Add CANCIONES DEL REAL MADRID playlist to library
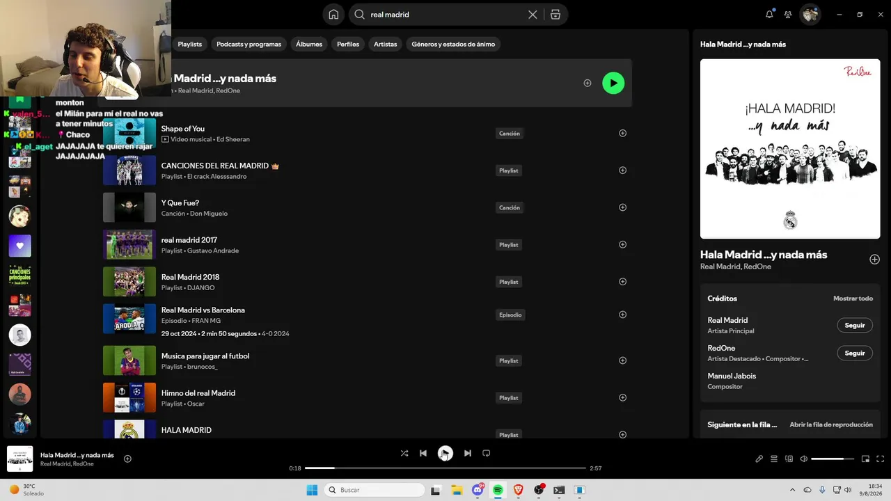This screenshot has width=891, height=501. [x=622, y=170]
